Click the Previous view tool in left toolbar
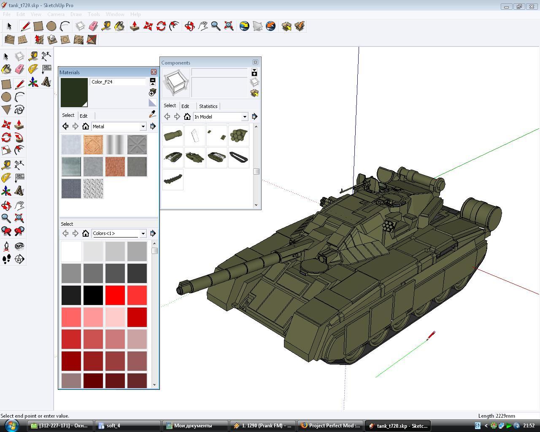 (x=6, y=231)
